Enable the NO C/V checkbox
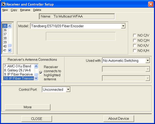 tap(135, 35)
